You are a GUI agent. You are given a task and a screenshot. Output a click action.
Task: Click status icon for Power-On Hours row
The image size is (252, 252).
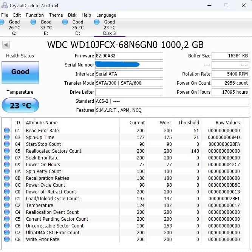tap(7, 164)
